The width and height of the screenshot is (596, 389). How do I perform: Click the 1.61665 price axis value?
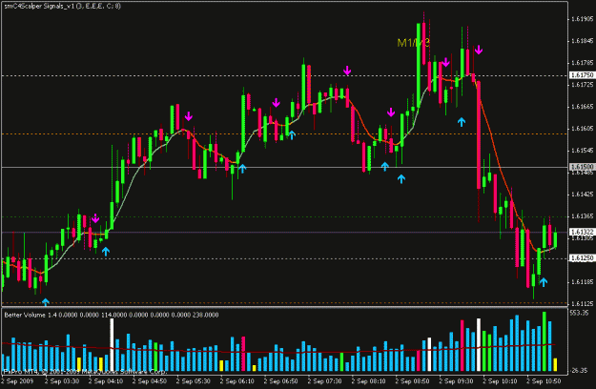tap(583, 107)
